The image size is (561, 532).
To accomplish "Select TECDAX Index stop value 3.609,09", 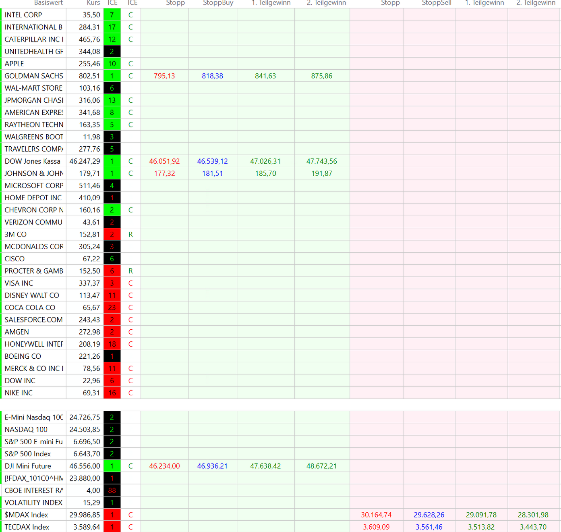I will 376,527.
